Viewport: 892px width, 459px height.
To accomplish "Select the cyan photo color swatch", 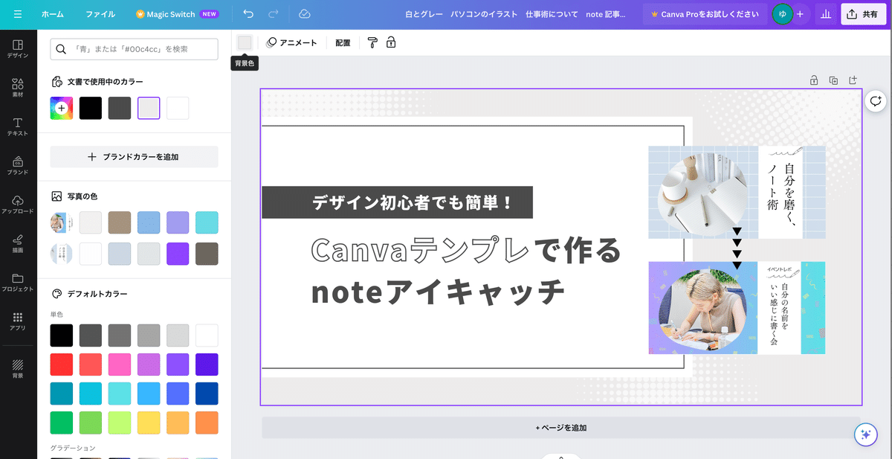I will click(x=207, y=222).
